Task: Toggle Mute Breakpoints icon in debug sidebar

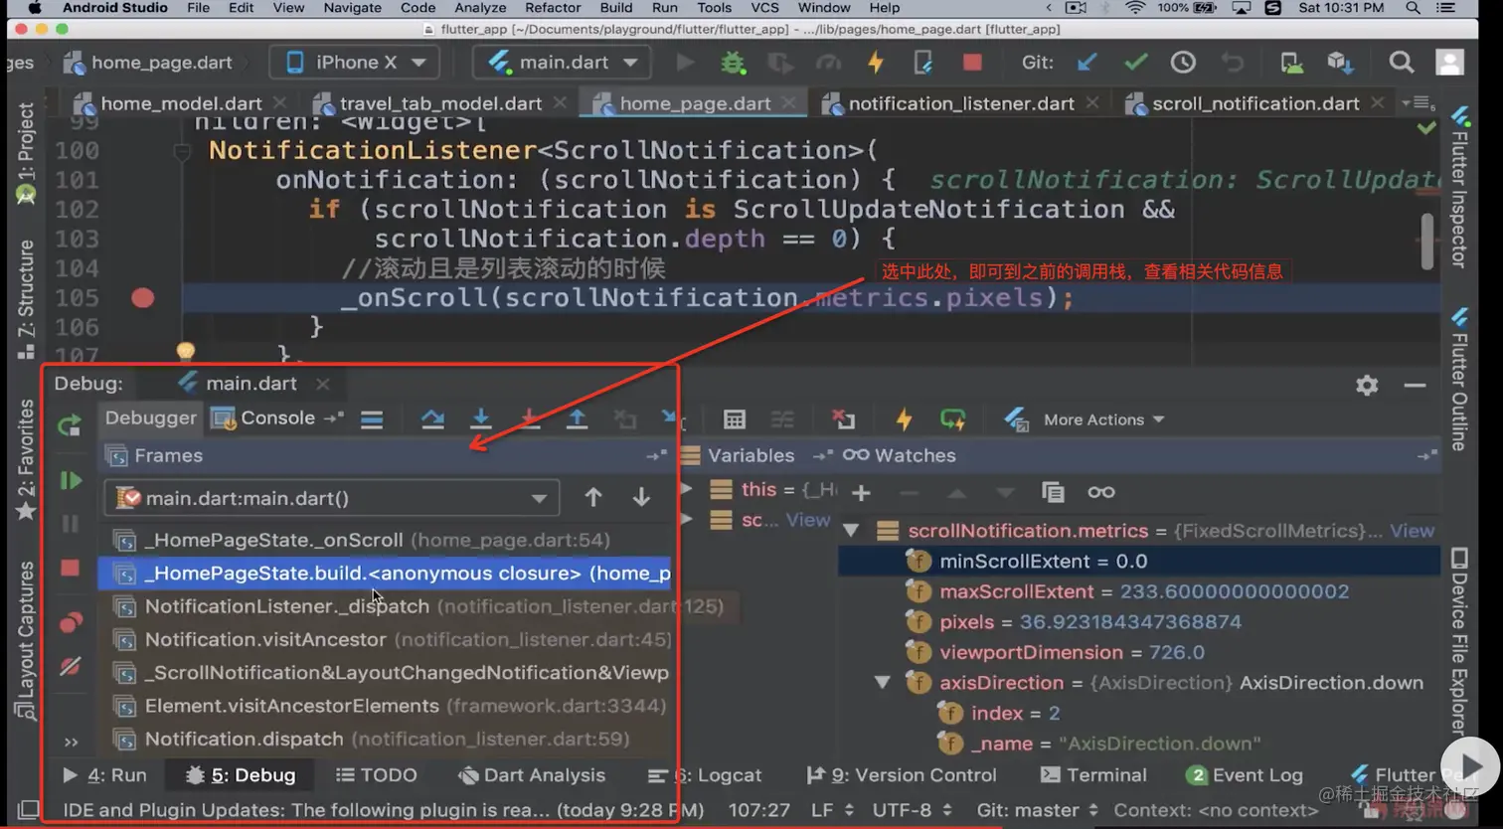Action: 70,667
